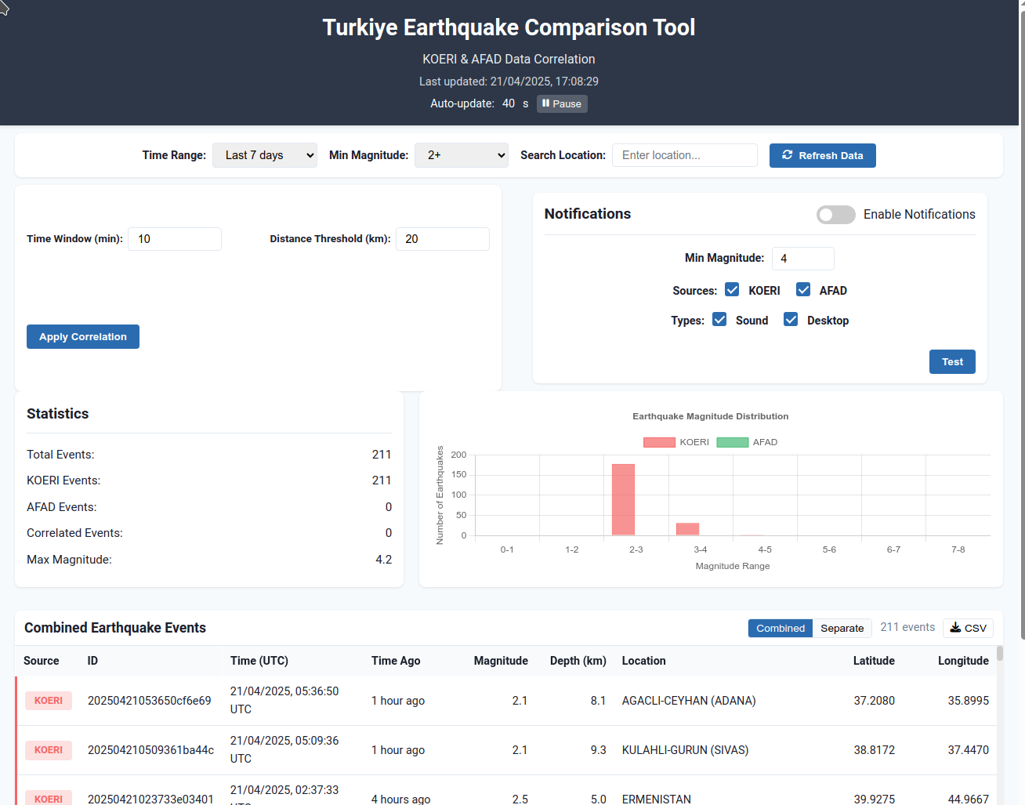This screenshot has height=805, width=1025.
Task: Uncheck the Desktop notification type
Action: click(791, 320)
